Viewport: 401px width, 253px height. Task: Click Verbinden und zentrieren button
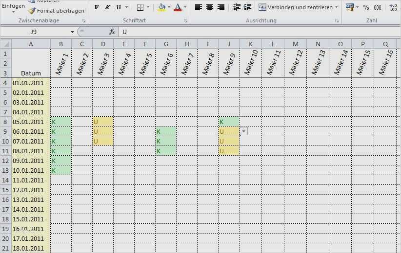coord(295,7)
